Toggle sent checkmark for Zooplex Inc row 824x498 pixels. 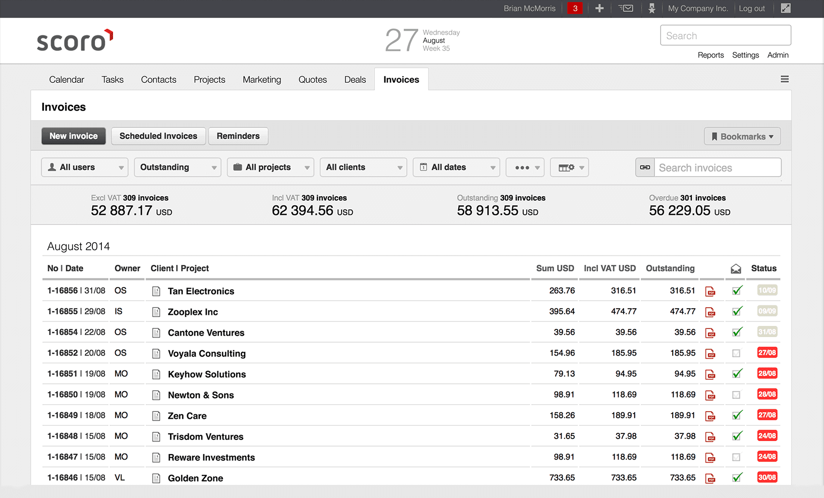click(737, 311)
